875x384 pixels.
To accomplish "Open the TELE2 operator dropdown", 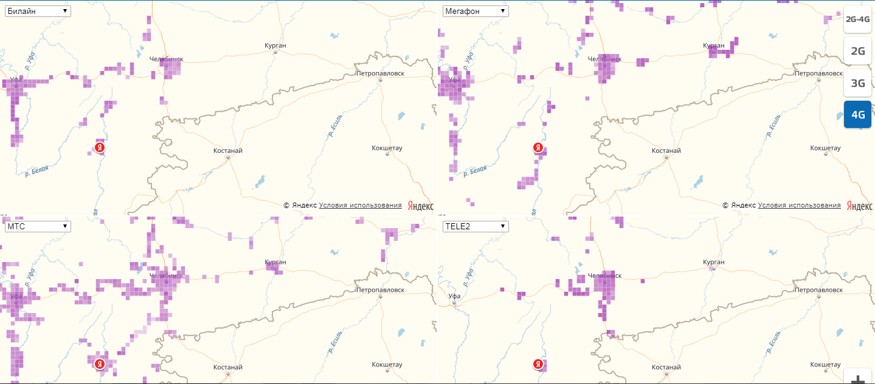I will 476,226.
